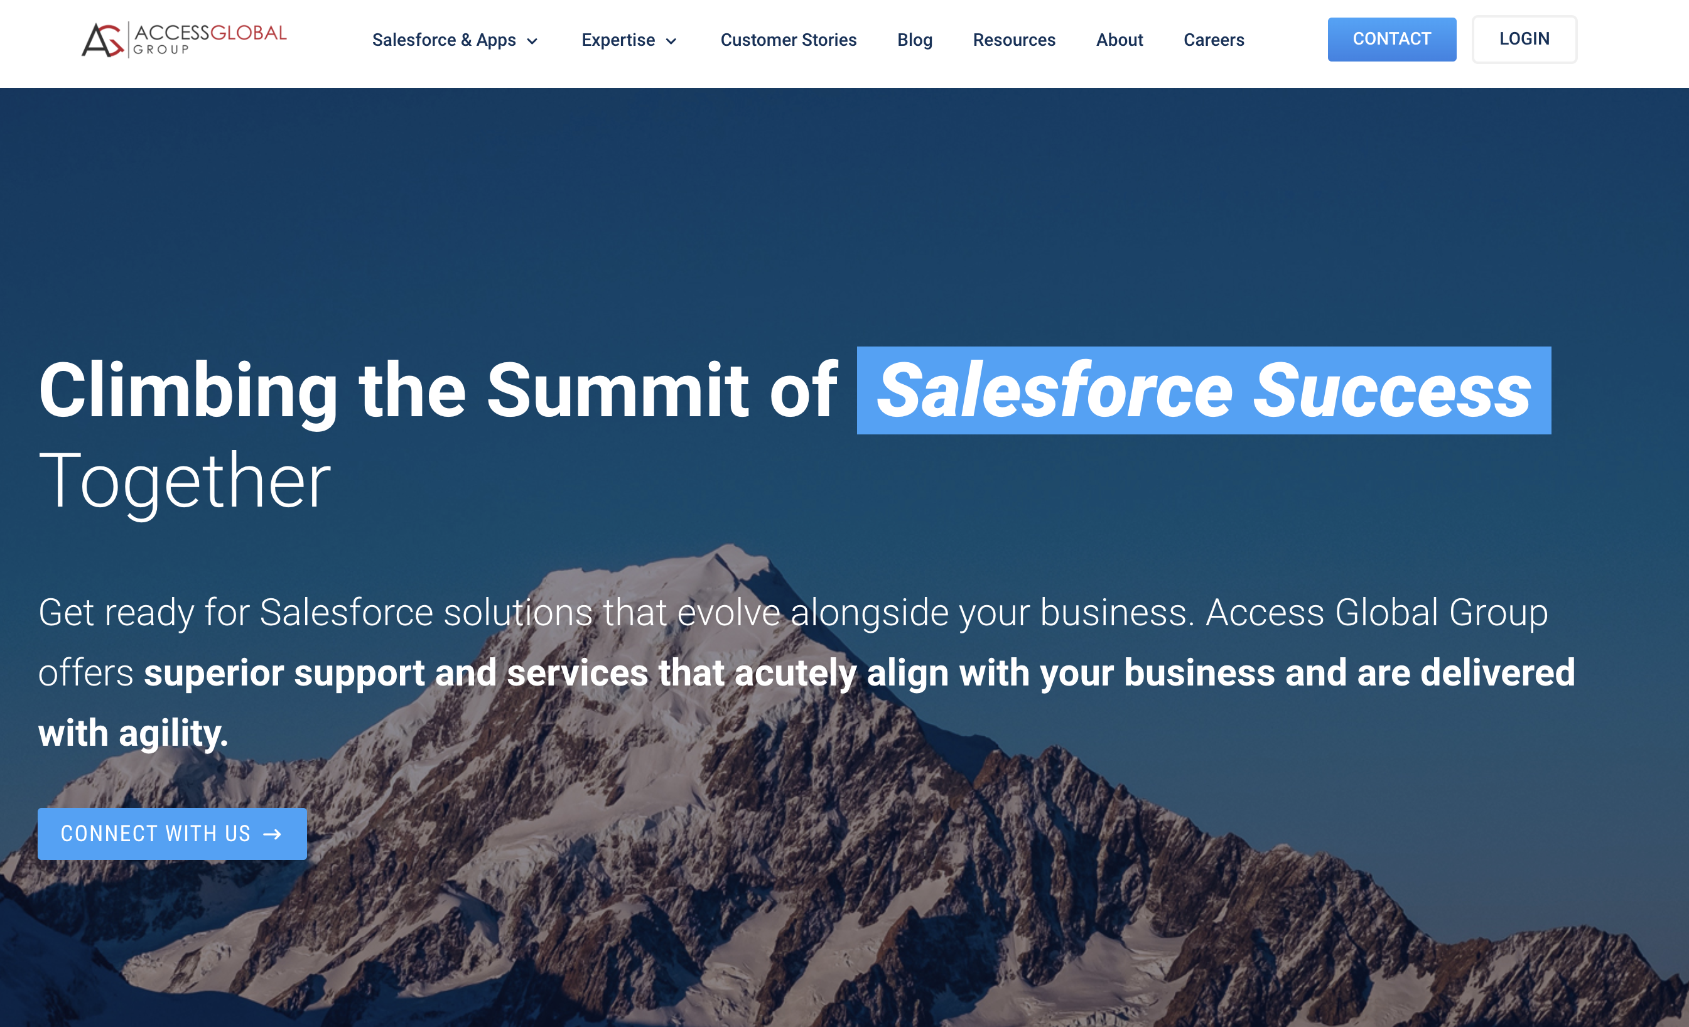The height and width of the screenshot is (1027, 1689).
Task: Click the word "Together" in the heading
Action: [185, 481]
